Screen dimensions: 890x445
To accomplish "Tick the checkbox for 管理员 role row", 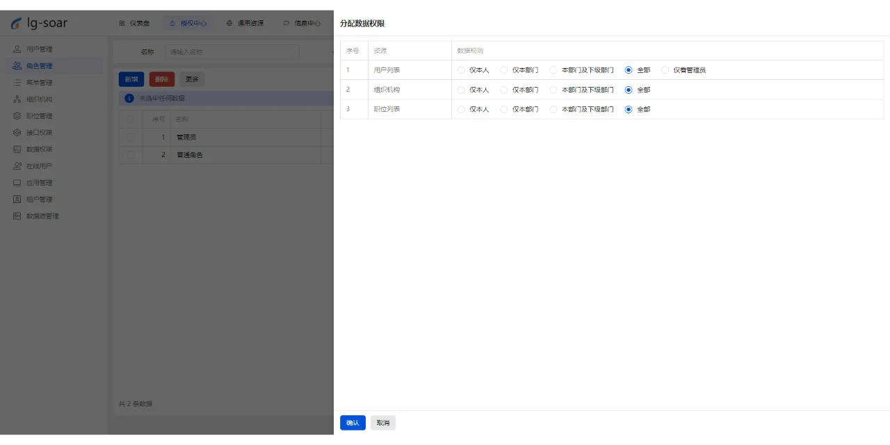I will 131,137.
